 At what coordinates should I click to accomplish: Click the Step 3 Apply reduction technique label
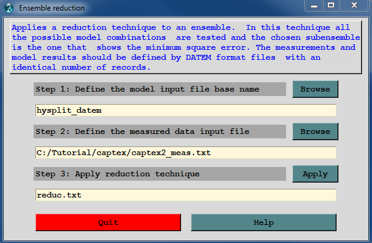coord(160,174)
